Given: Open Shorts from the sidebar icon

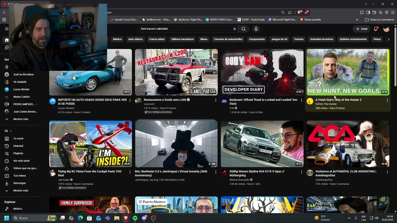Looking at the screenshot, I should coord(7,47).
